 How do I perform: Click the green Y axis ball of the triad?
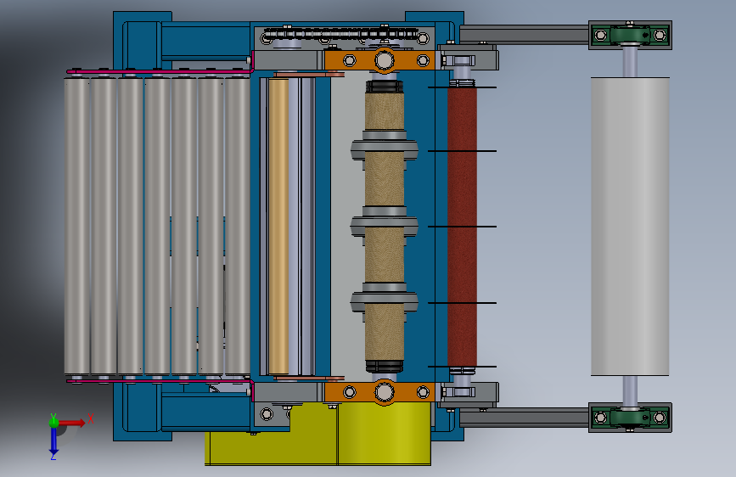pos(53,422)
